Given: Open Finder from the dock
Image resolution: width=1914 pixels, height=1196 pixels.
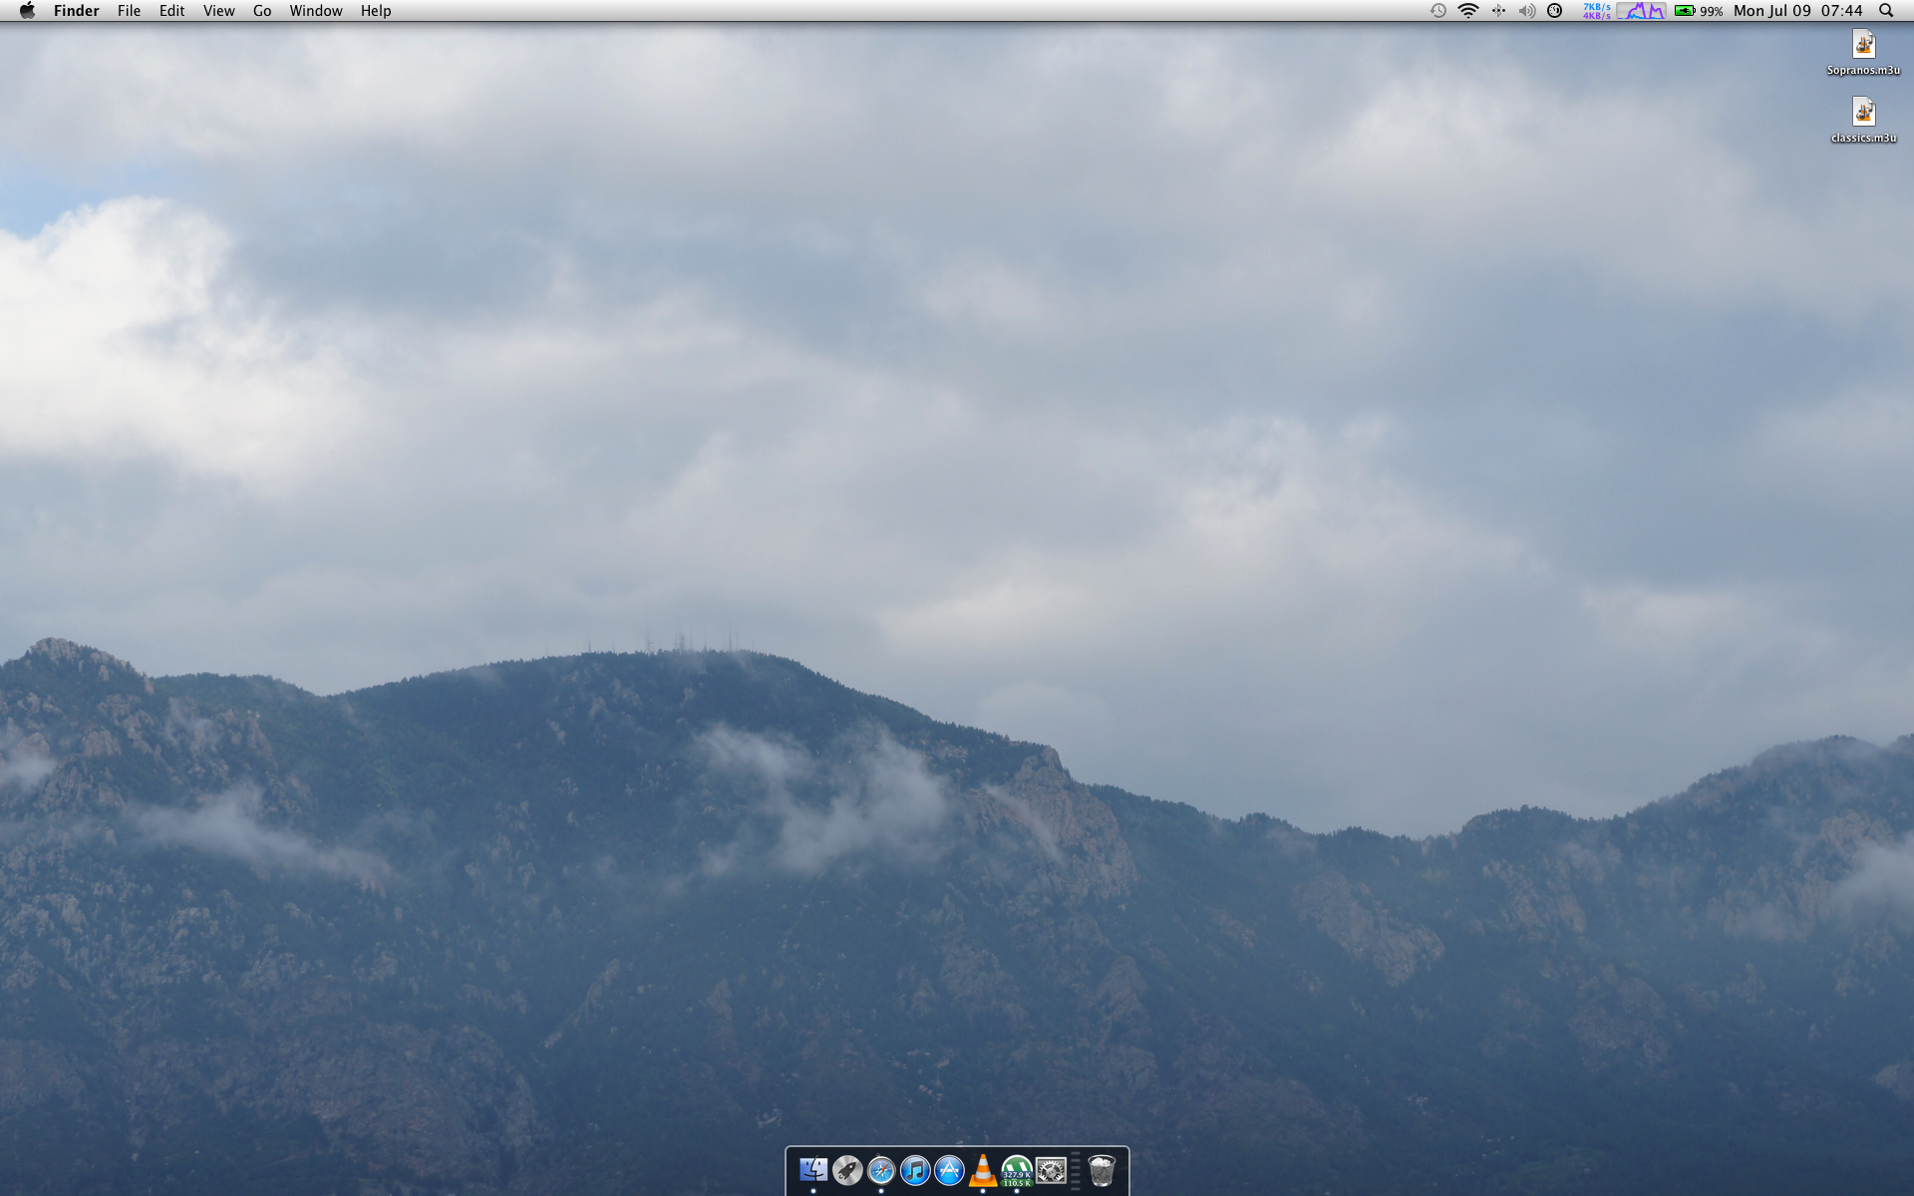Looking at the screenshot, I should coord(813,1169).
